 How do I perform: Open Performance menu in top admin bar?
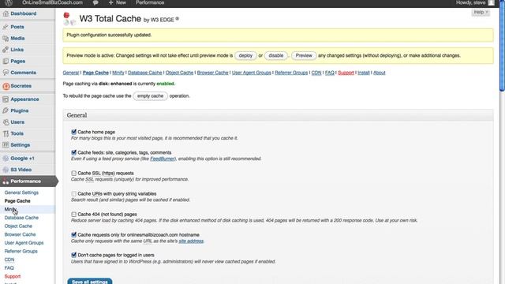150,2
